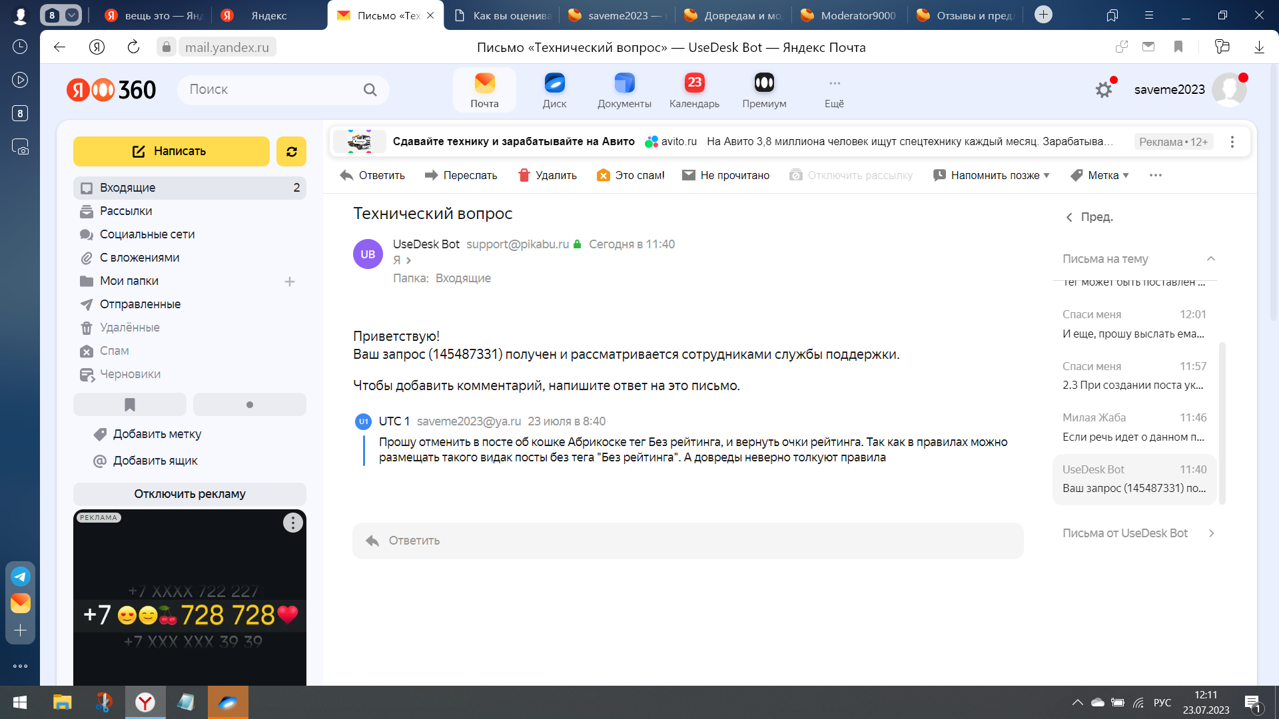The height and width of the screenshot is (719, 1279).
Task: Mark message with 'Это спам!' icon
Action: pyautogui.click(x=604, y=175)
